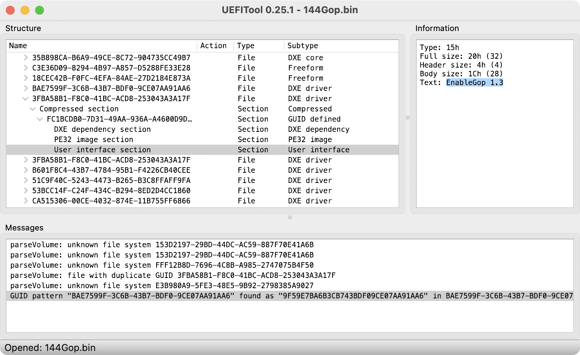Select the 18CEC42B-F0FC-4EFA-84AE-27D2184E873A file name
This screenshot has height=355, width=580.
tap(111, 78)
